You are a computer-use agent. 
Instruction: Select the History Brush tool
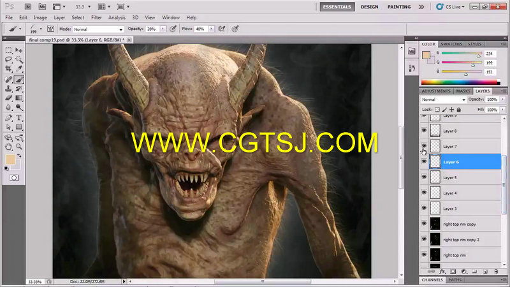[x=19, y=89]
